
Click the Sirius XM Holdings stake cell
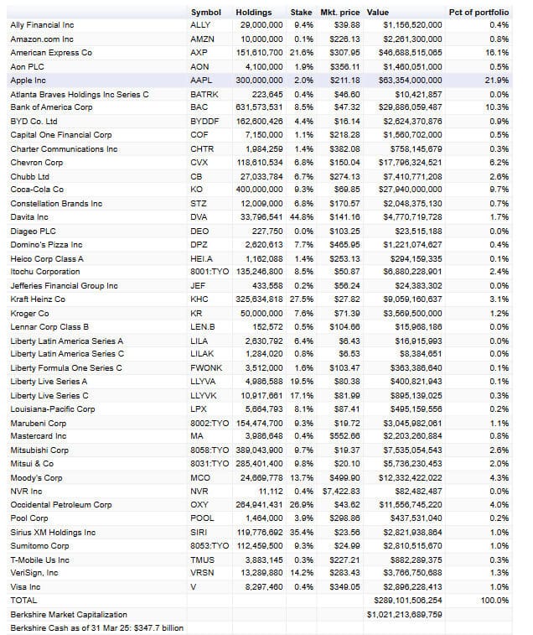click(x=302, y=533)
